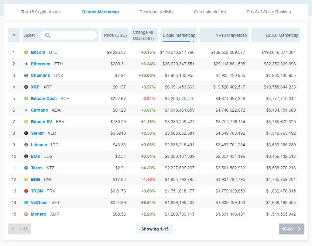Click VeChain change value +6.61%

148,203
